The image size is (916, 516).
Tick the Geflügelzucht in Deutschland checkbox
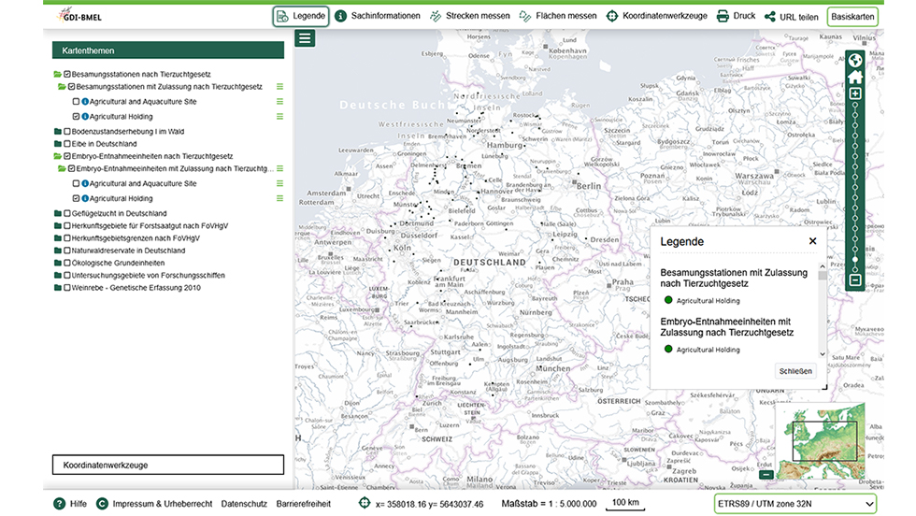pos(67,214)
